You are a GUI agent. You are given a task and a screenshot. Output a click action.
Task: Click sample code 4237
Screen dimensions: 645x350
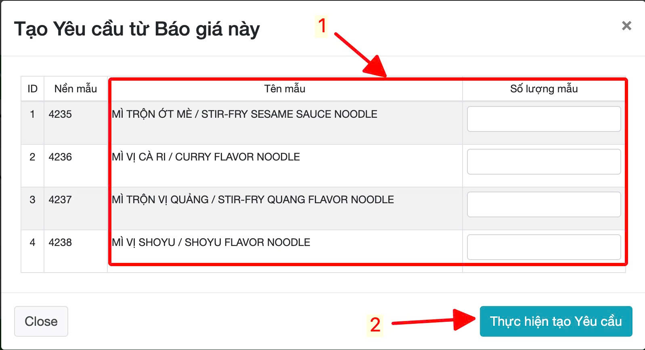[60, 200]
